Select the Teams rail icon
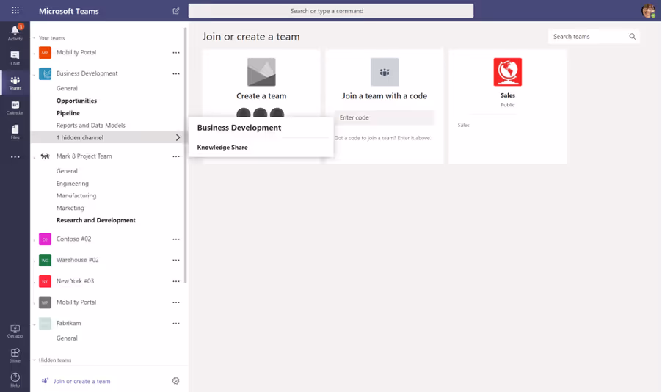662x392 pixels. tap(15, 83)
